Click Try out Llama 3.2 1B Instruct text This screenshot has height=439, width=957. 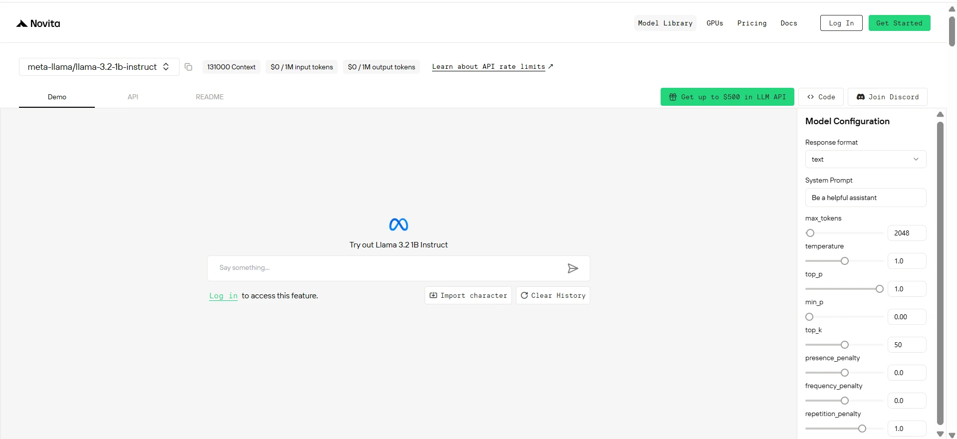click(x=399, y=245)
